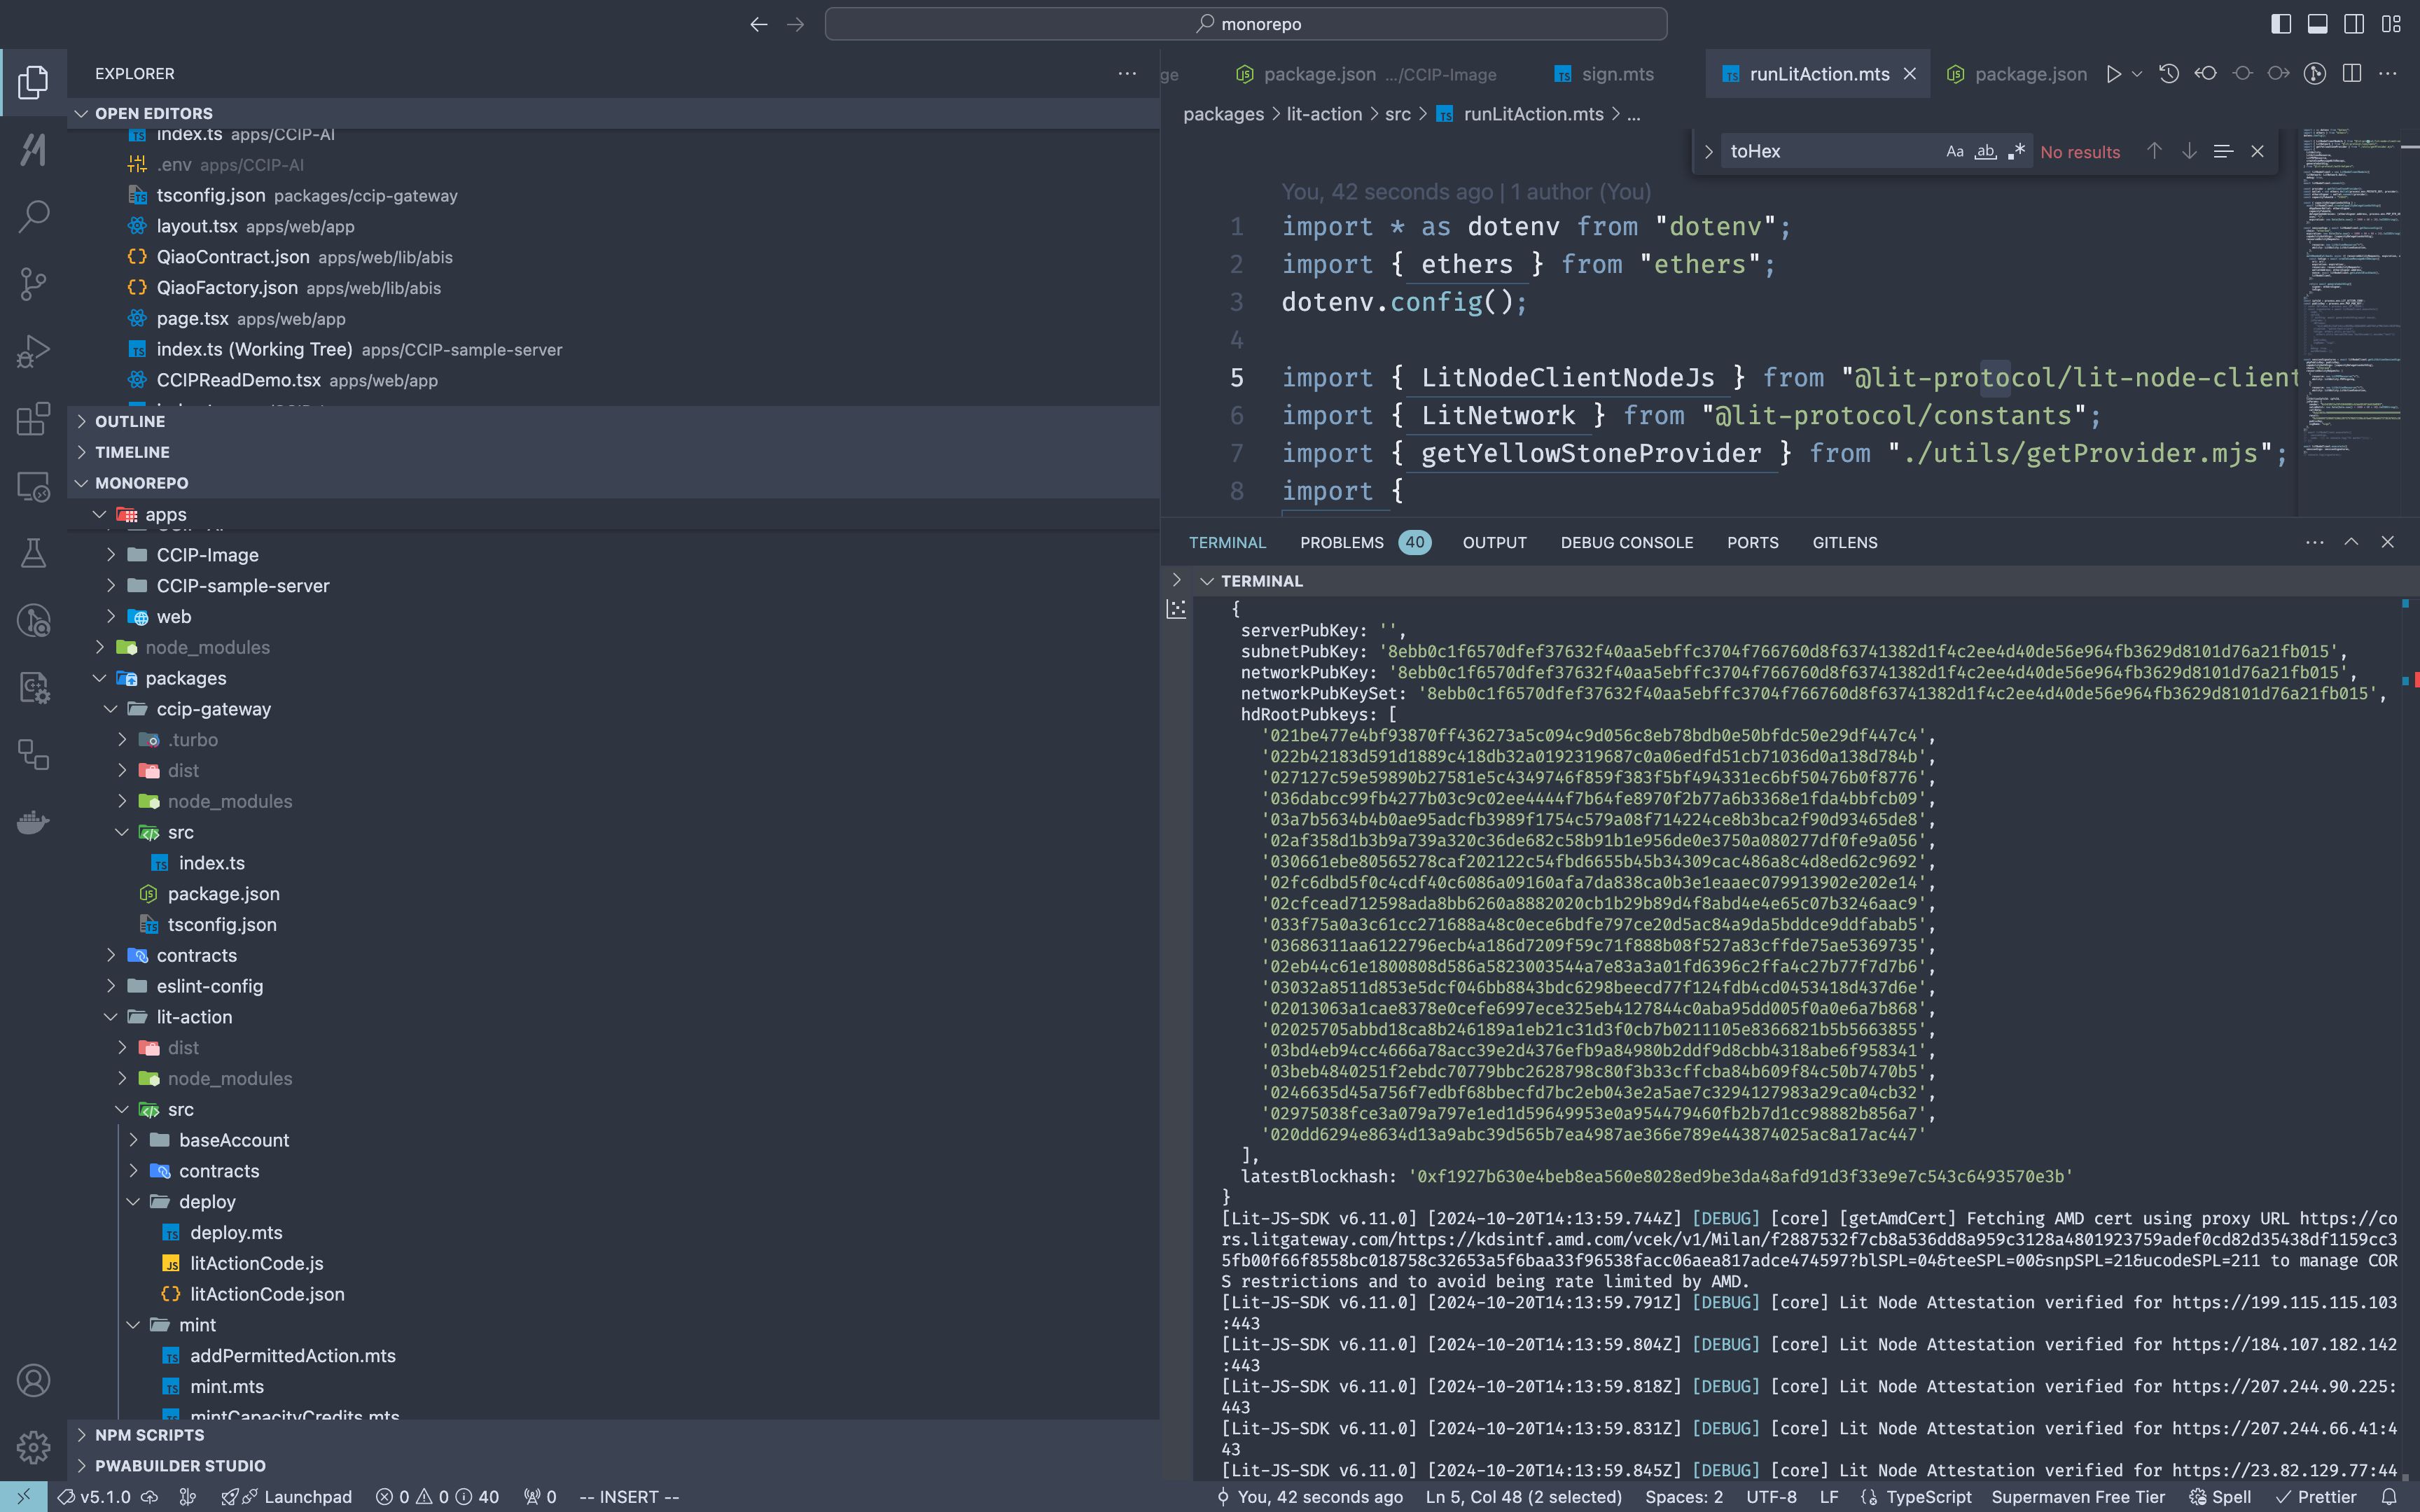Go to next match in find widget
This screenshot has width=2420, height=1512.
2189,151
